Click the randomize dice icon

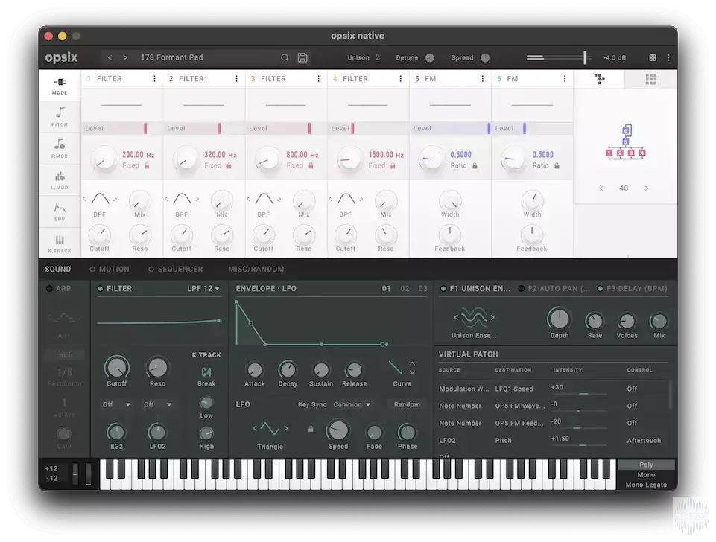pyautogui.click(x=653, y=57)
